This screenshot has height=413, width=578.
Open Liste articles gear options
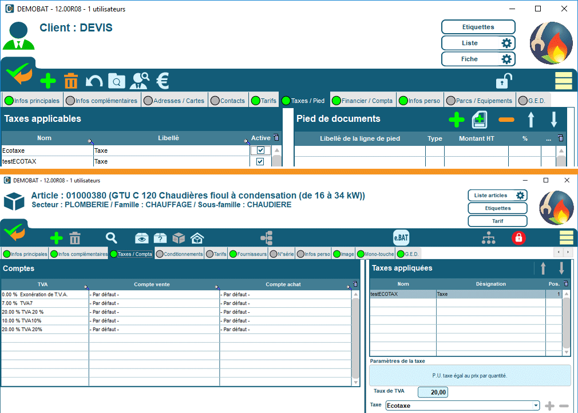tap(520, 196)
